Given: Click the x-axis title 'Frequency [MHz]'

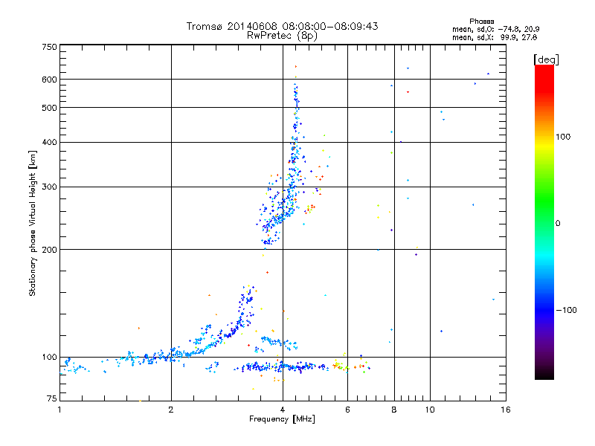Looking at the screenshot, I should 282,419.
